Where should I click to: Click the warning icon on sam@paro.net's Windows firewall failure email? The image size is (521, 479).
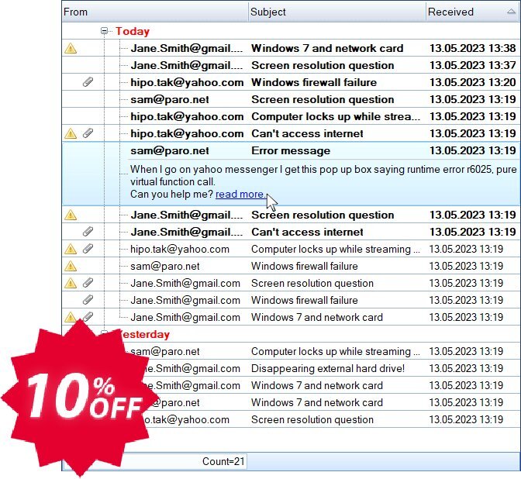[x=71, y=266]
